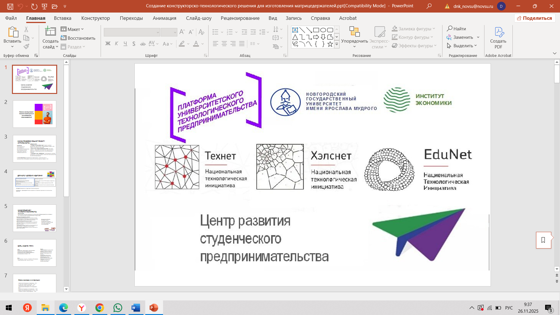The height and width of the screenshot is (315, 560).
Task: Expand the font name combo box
Action: 158,32
